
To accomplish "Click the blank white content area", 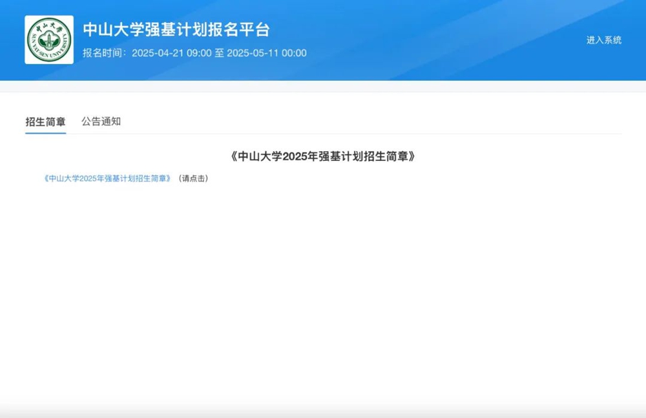I will point(323,291).
